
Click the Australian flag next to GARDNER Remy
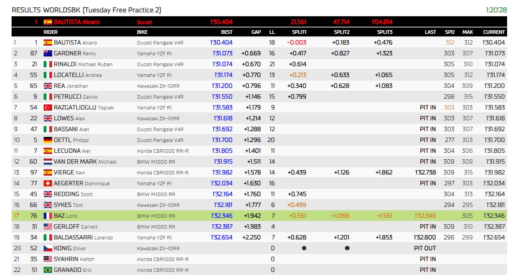coord(48,53)
